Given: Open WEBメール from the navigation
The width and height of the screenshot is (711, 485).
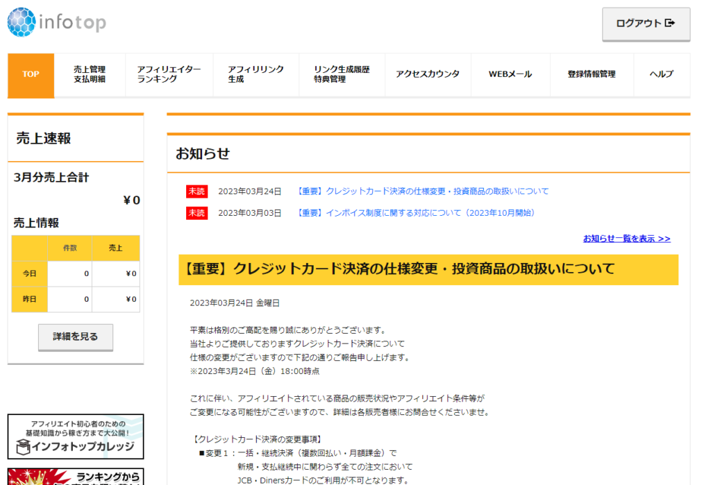Looking at the screenshot, I should coord(510,74).
